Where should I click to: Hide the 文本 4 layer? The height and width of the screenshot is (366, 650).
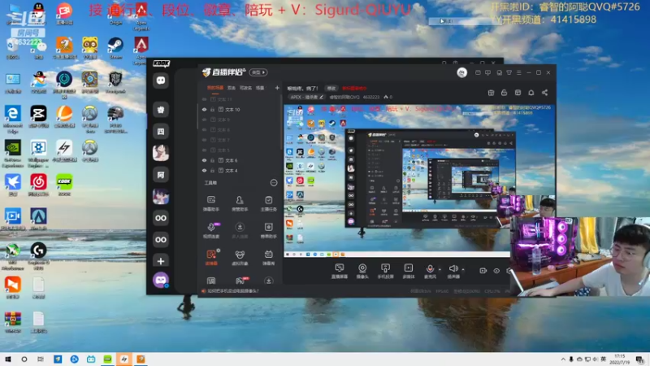(x=205, y=171)
